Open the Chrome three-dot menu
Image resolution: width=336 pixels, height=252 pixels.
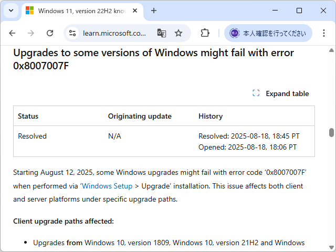pos(324,33)
